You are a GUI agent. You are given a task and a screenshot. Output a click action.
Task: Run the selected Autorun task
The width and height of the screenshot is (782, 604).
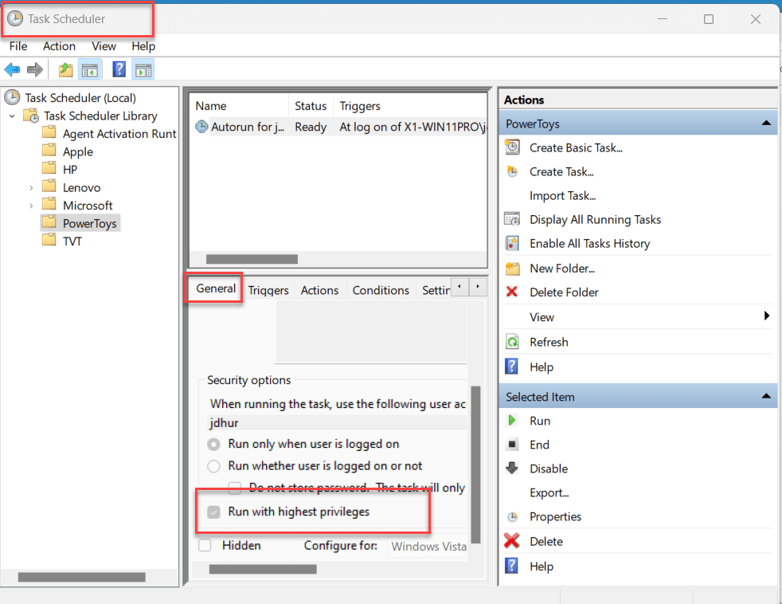(540, 420)
